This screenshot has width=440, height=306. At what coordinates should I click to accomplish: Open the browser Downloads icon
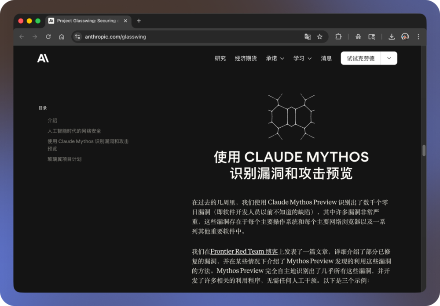[x=392, y=37]
